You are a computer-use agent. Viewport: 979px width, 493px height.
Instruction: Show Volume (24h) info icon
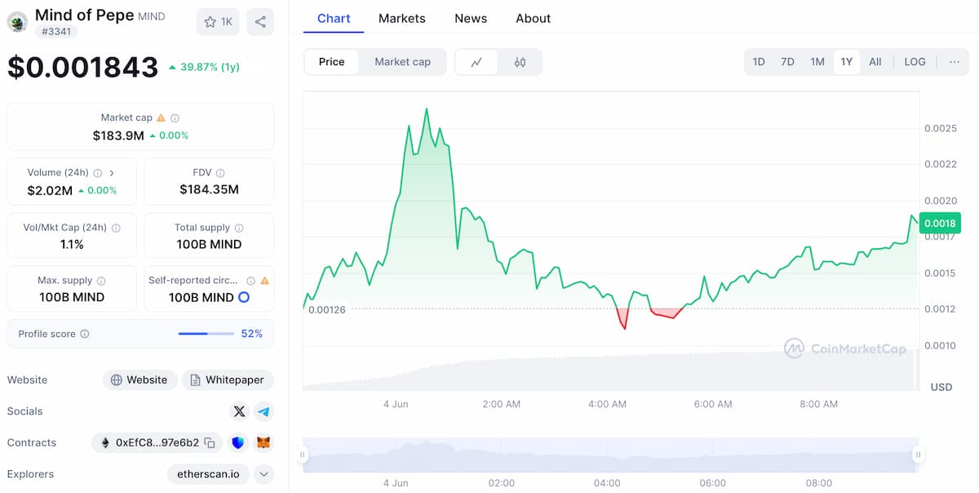tap(98, 173)
